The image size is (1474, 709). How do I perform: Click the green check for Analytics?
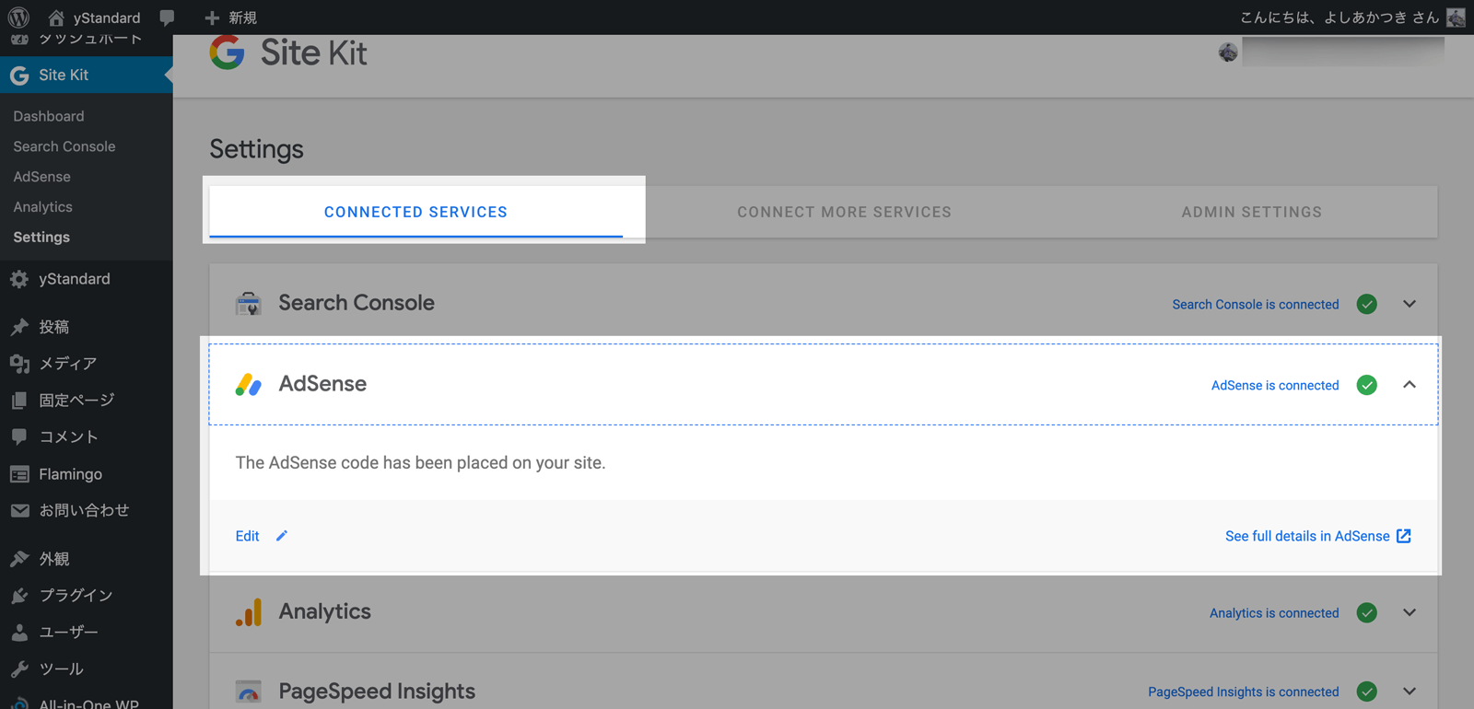pos(1367,612)
